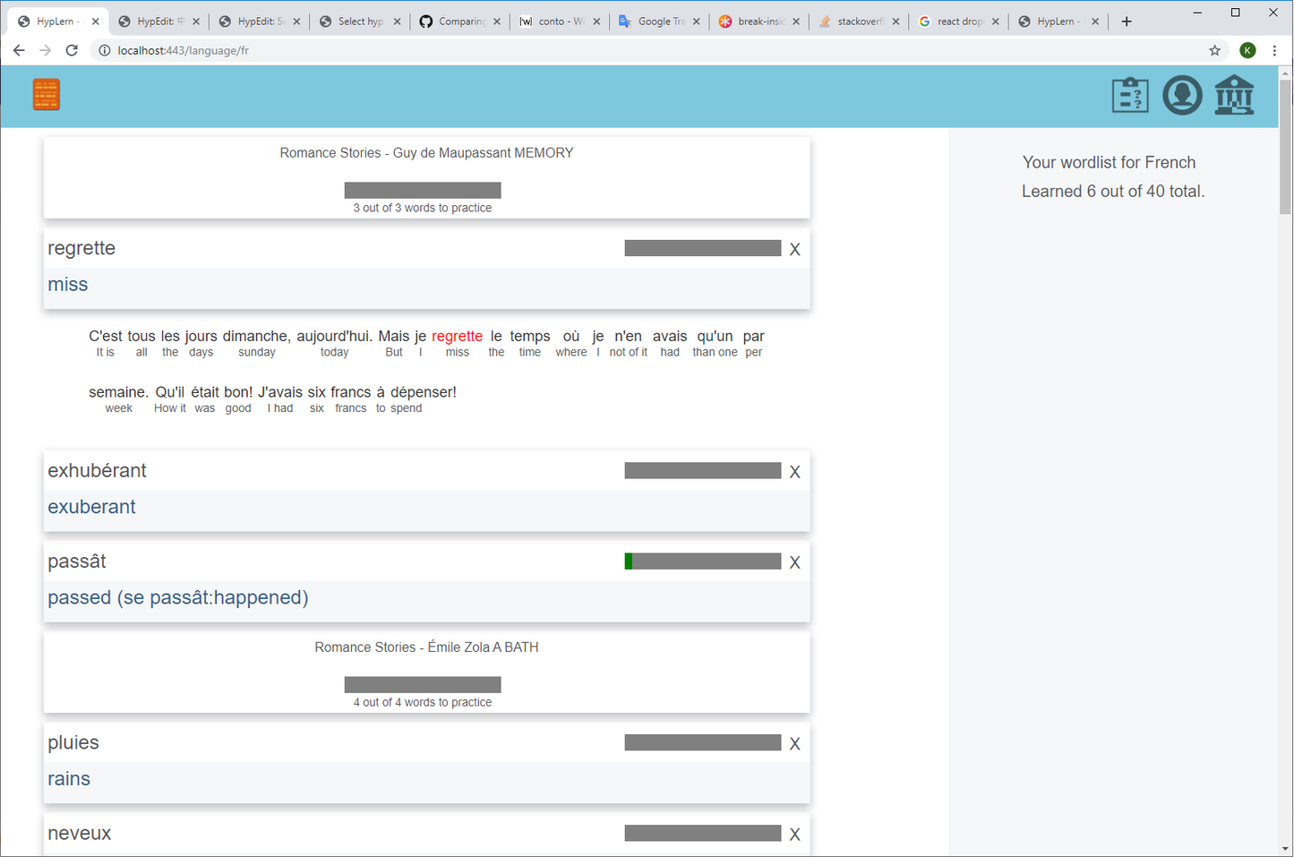The width and height of the screenshot is (1294, 857).
Task: Bookmark this page with the star icon
Action: [1214, 50]
